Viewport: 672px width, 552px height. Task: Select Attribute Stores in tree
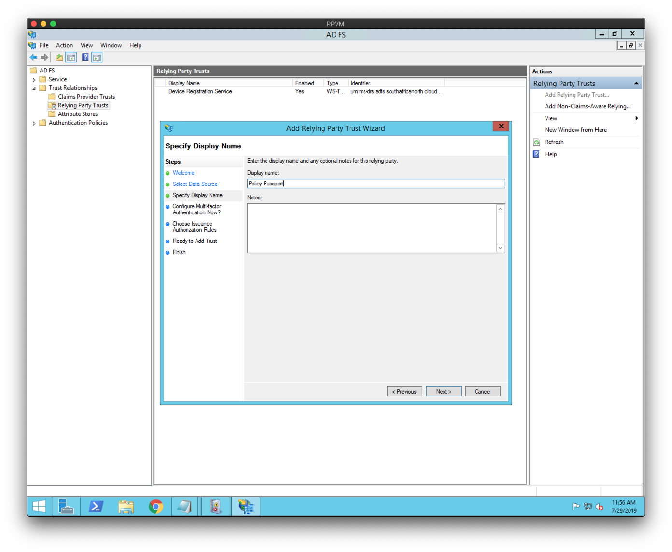coord(78,114)
